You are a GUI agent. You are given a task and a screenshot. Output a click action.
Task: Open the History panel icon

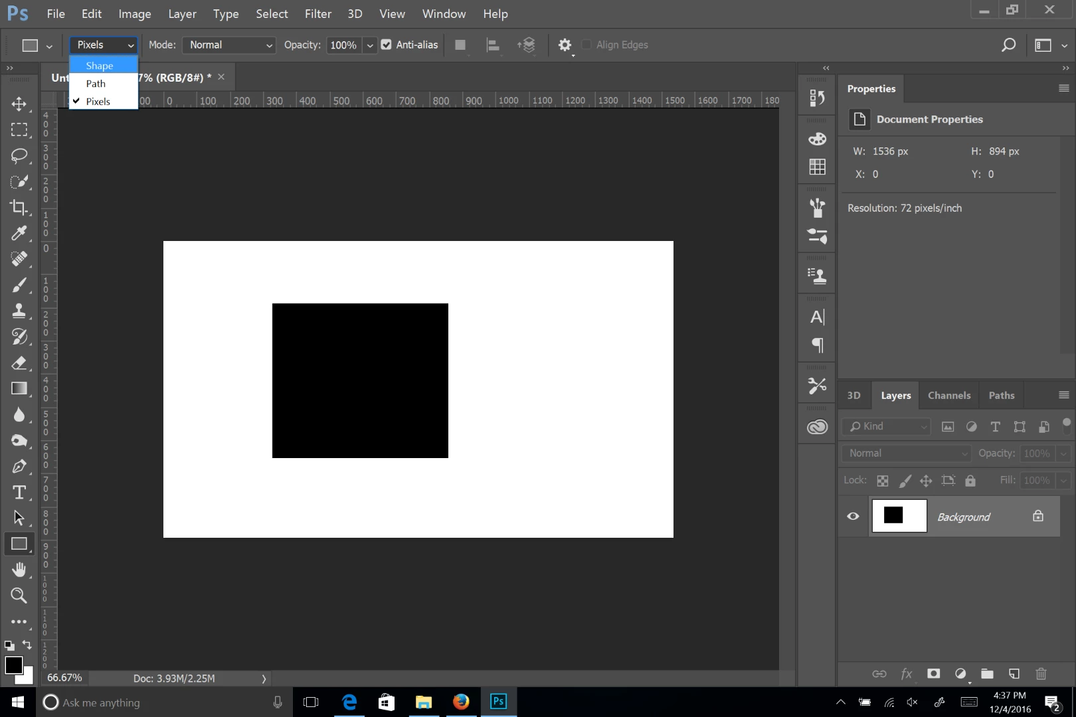click(x=817, y=98)
